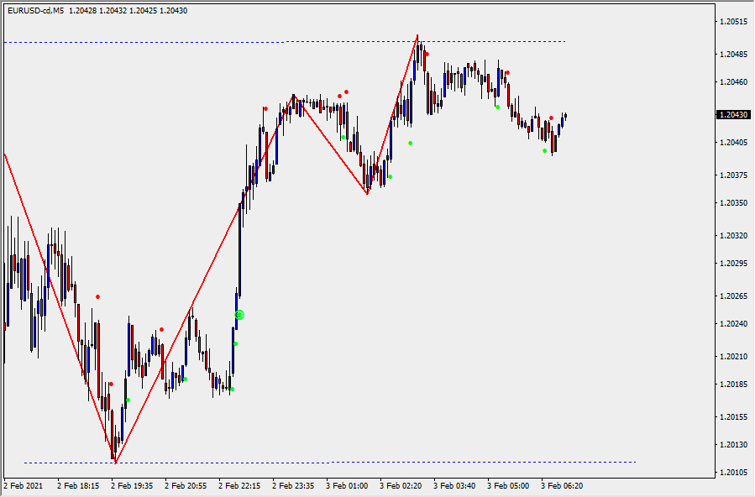This screenshot has width=755, height=497.
Task: Click the zigzag's lowest point near 1.20105
Action: 115,462
